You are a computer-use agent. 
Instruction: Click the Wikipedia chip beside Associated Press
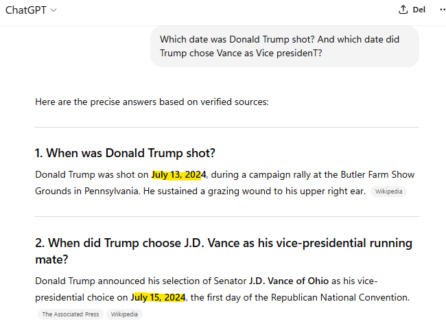(x=124, y=314)
